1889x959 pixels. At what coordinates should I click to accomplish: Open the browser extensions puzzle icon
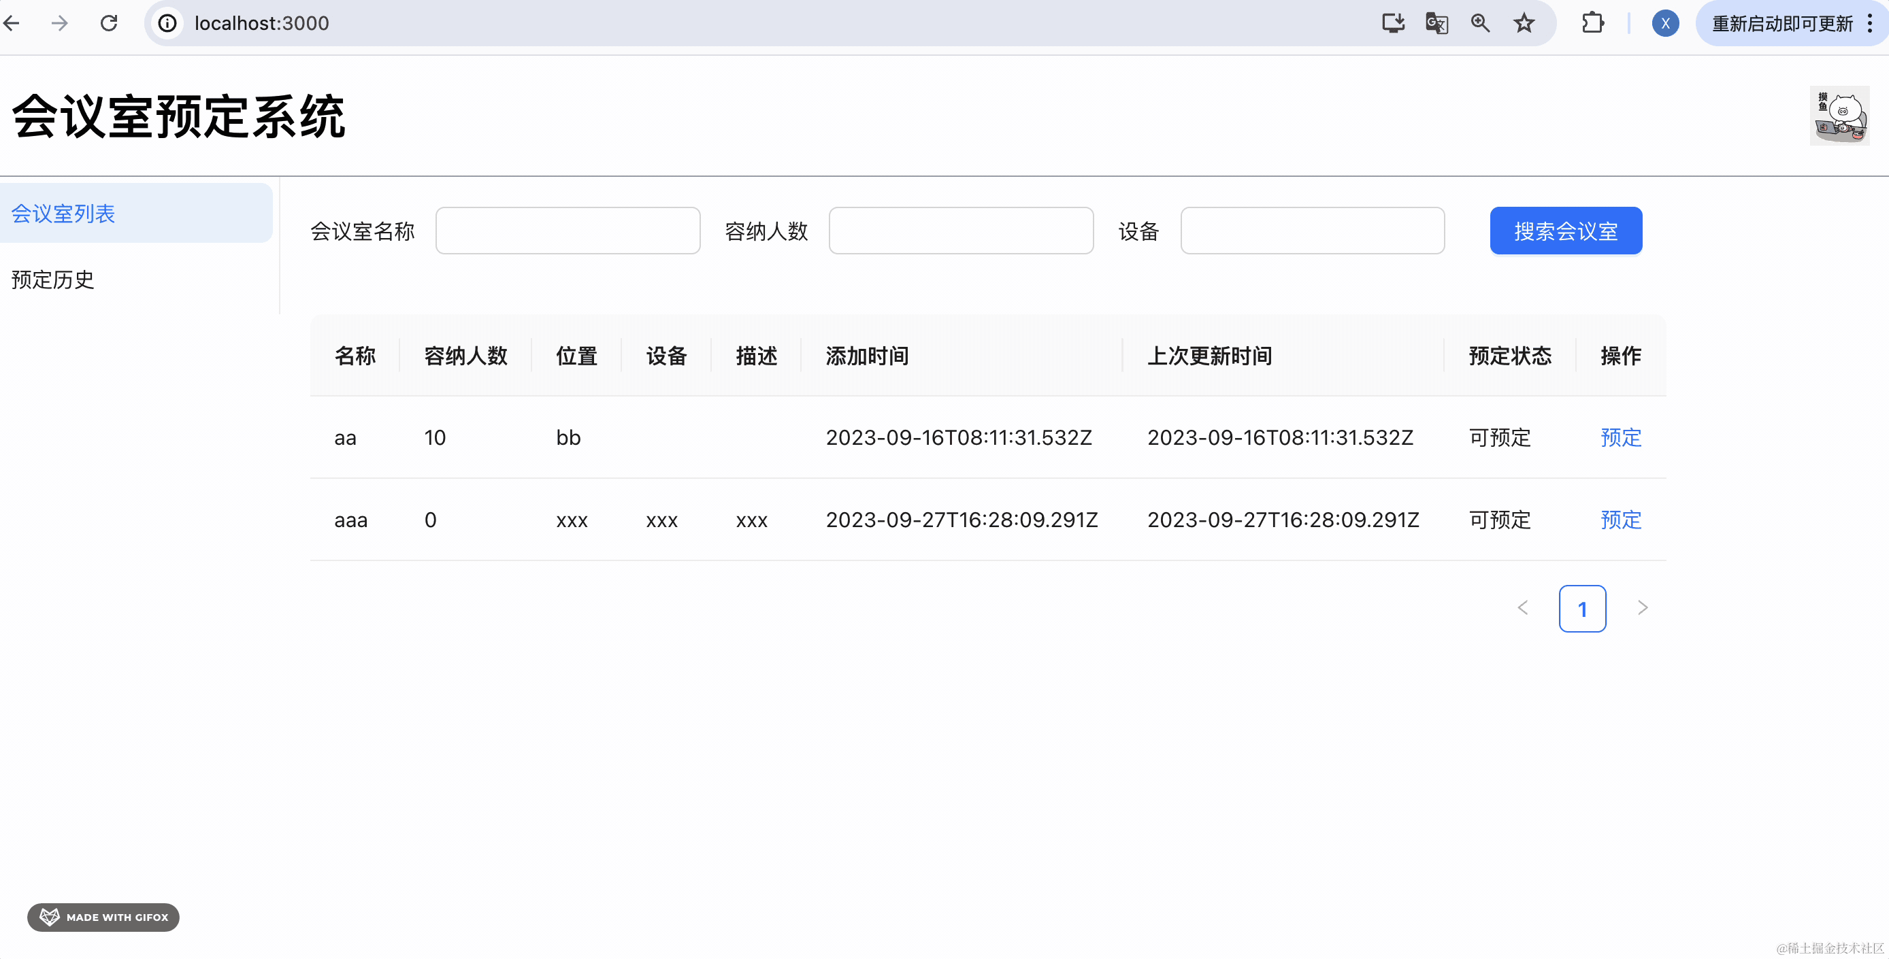pyautogui.click(x=1592, y=23)
